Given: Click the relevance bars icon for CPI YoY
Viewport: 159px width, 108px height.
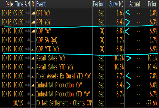Looking at the screenshot, I should click(33, 13).
